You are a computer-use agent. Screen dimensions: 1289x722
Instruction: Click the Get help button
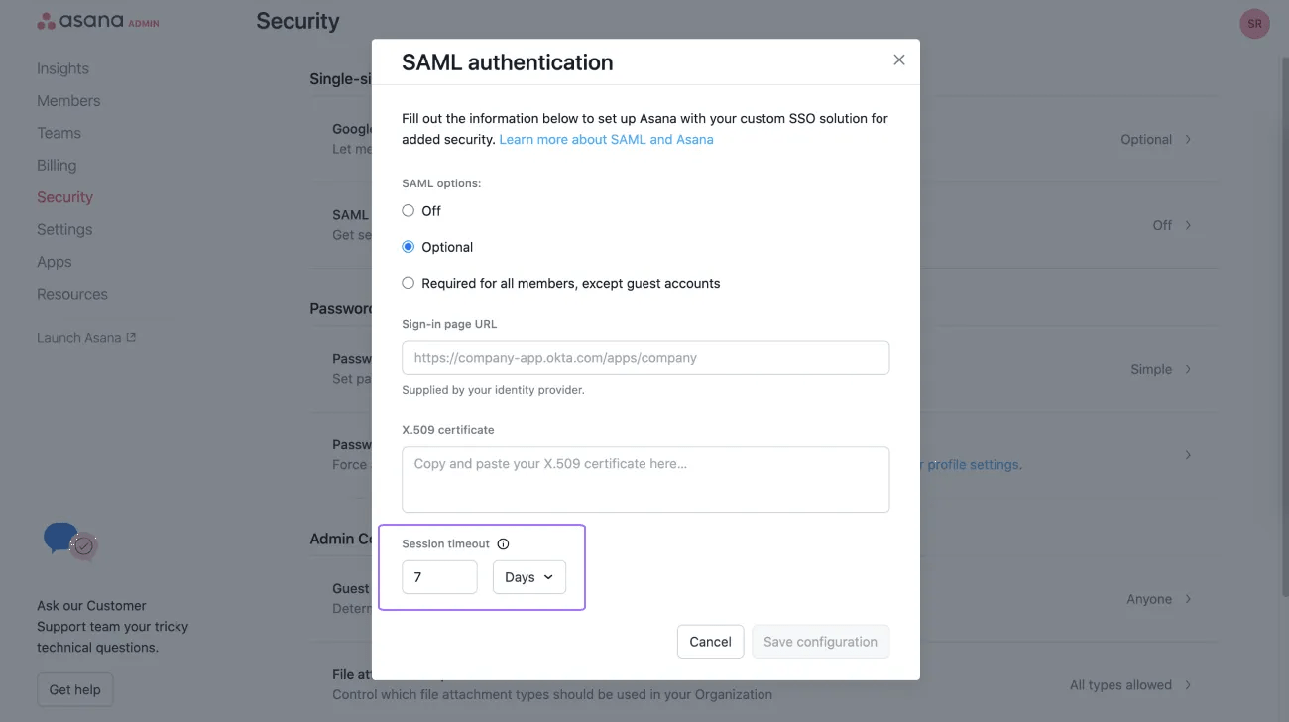(x=74, y=688)
